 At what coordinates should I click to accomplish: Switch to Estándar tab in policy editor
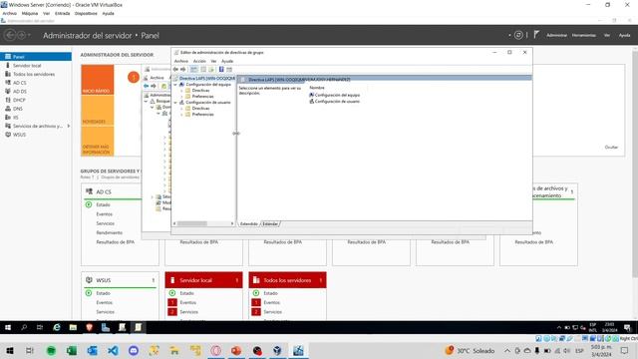coord(270,223)
